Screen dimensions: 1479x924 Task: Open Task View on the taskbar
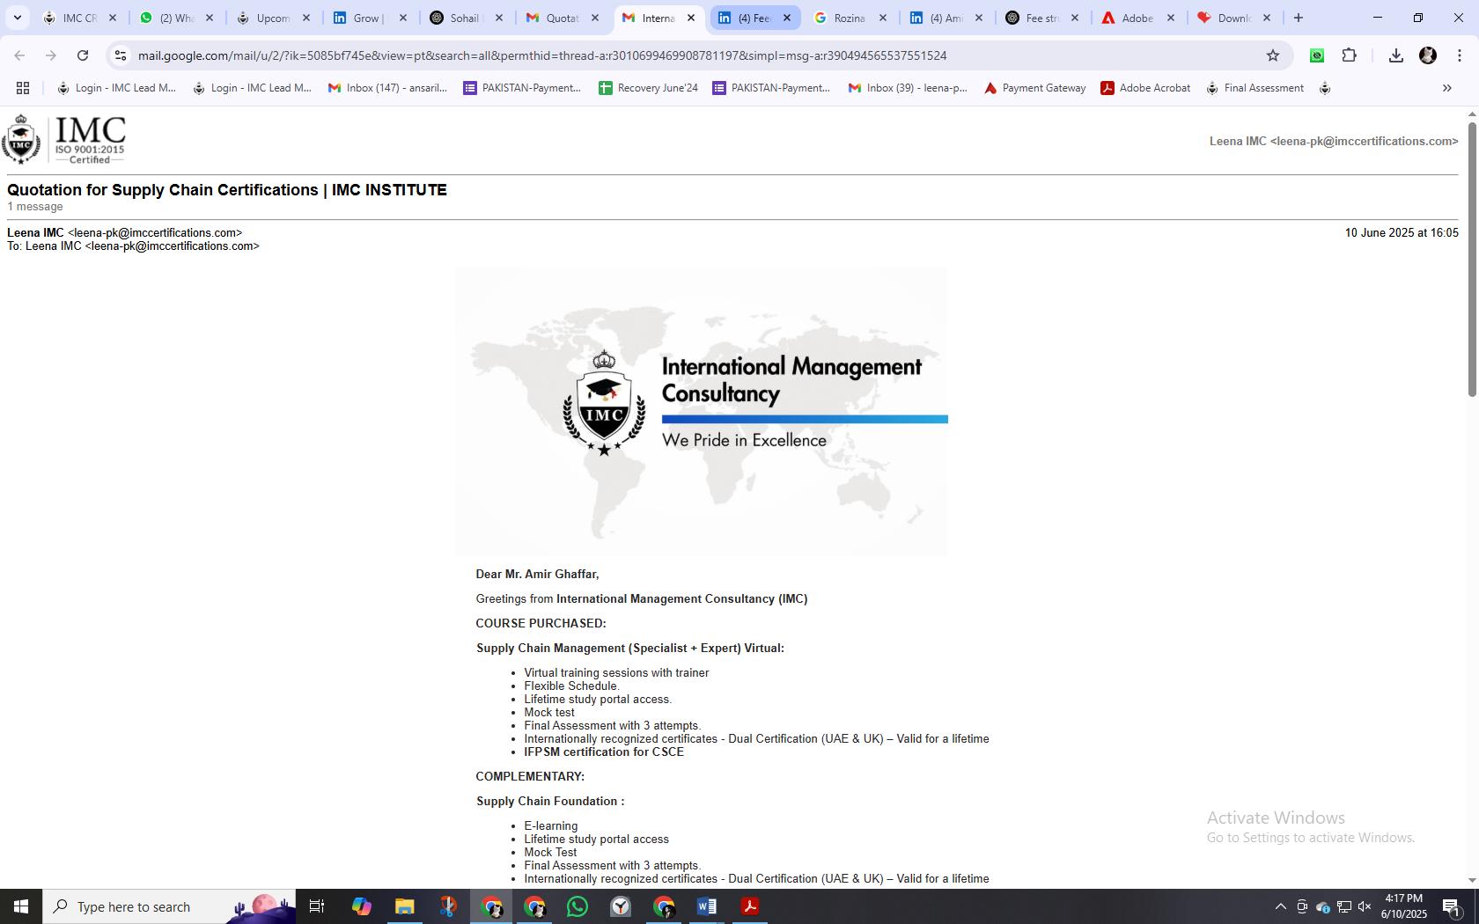tap(317, 906)
